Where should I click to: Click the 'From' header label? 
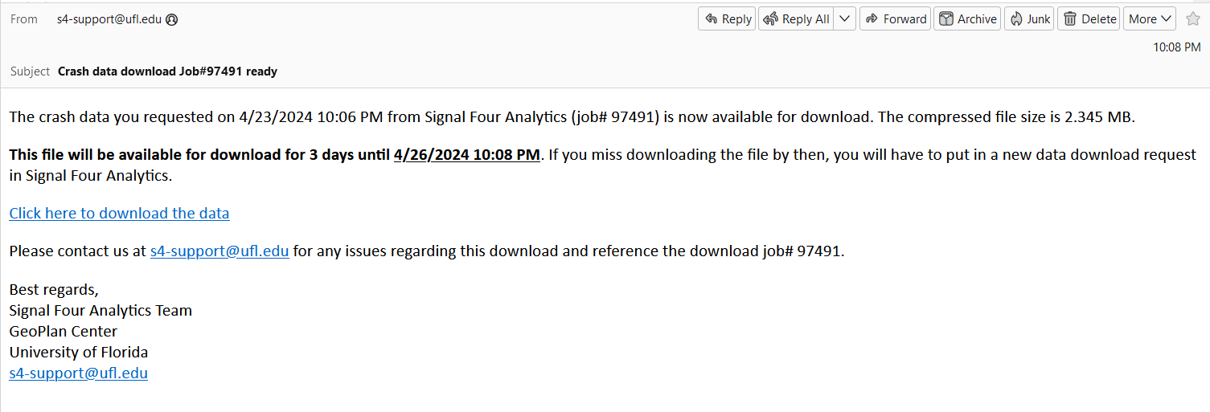(x=24, y=19)
